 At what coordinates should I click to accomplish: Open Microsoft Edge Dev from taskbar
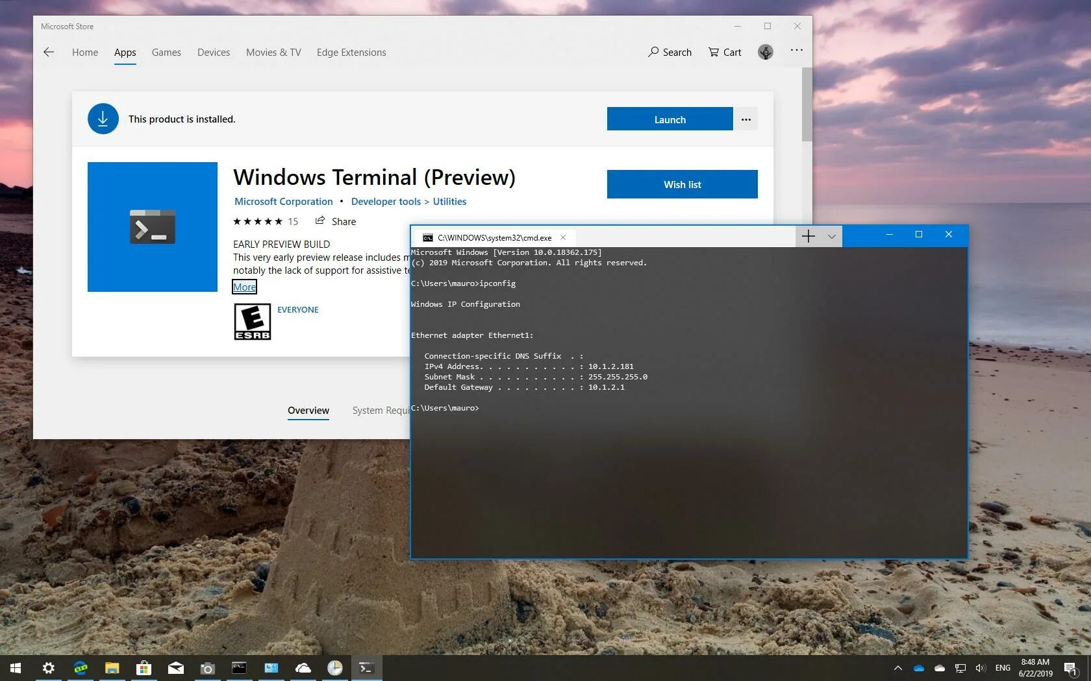[x=81, y=668]
